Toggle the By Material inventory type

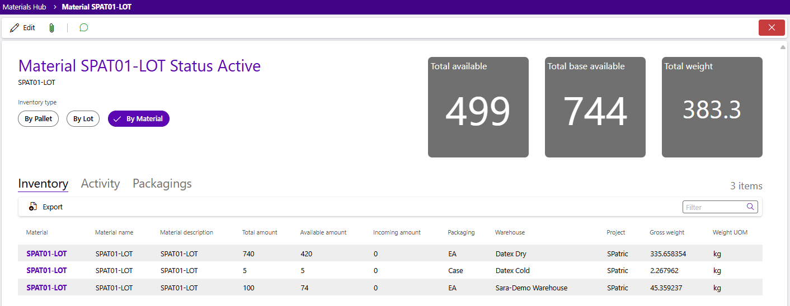(x=138, y=119)
